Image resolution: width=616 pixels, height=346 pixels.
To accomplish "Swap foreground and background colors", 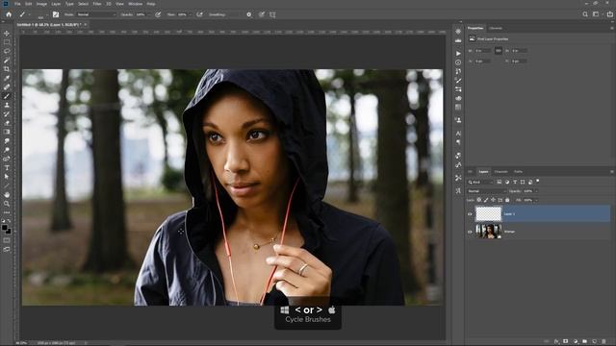I will point(10,222).
